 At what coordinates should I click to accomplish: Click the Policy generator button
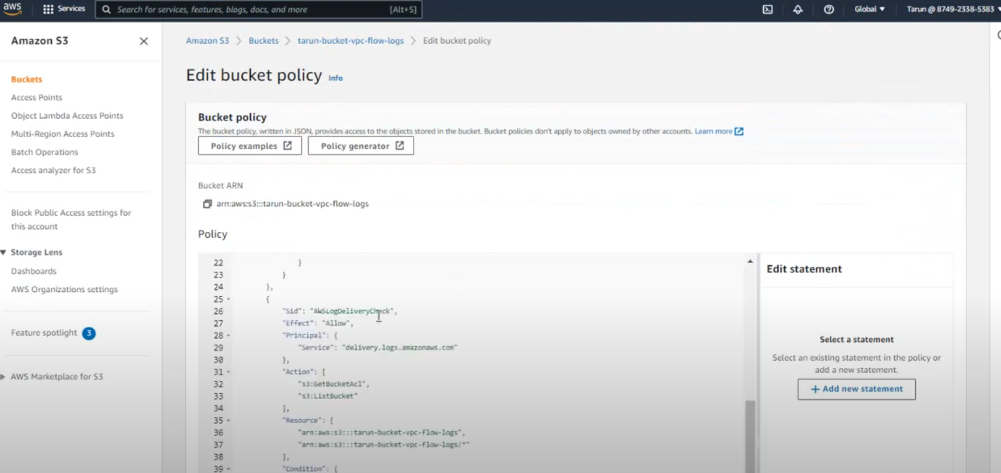click(x=361, y=146)
